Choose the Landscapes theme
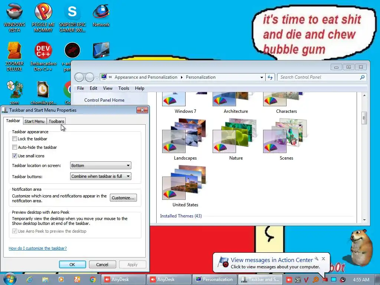Viewport: 380px width, 285px height. point(185,140)
